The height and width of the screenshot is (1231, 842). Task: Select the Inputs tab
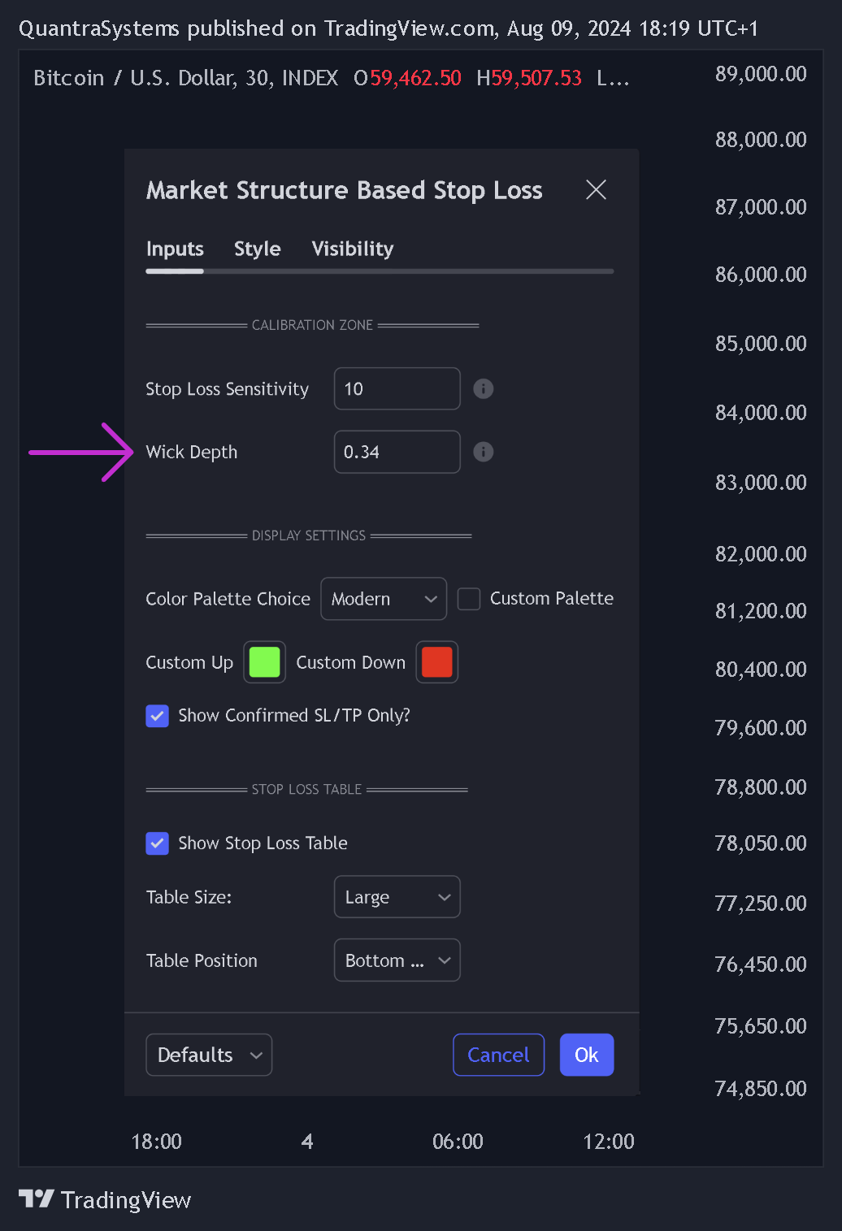(175, 249)
